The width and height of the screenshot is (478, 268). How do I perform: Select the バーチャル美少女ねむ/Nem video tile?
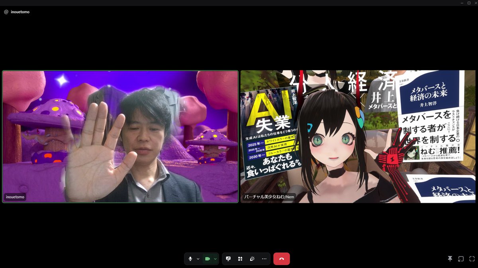[358, 137]
